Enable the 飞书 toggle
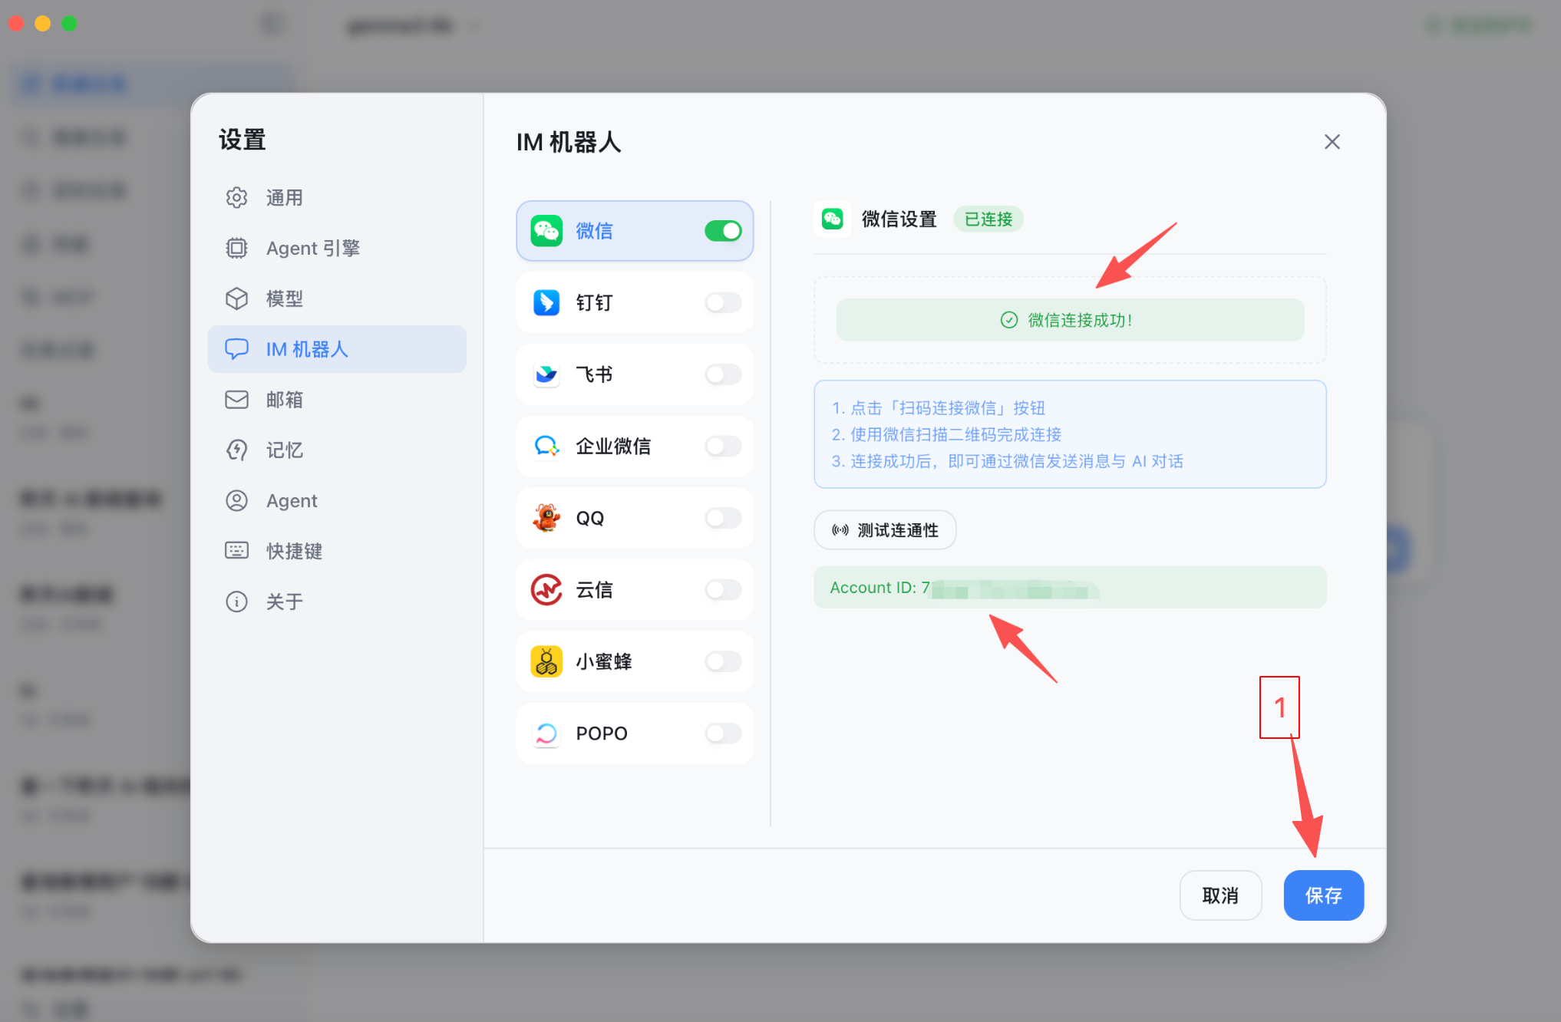The height and width of the screenshot is (1022, 1561). [x=722, y=374]
